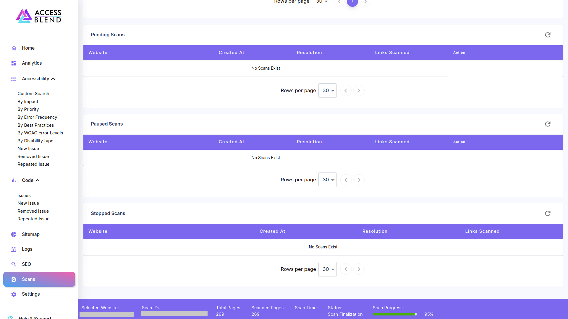Viewport: 568px width, 319px height.
Task: Open Repeated Issue under Accessibility
Action: tap(33, 164)
